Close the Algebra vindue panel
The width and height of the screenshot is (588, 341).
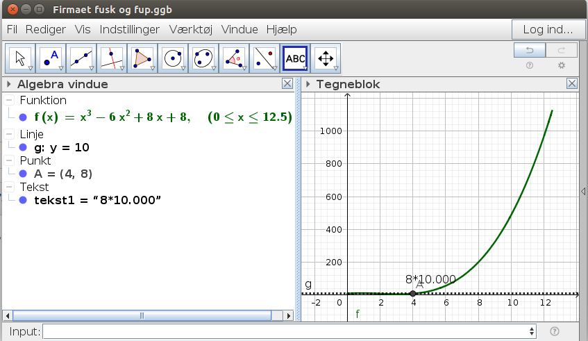click(x=287, y=83)
